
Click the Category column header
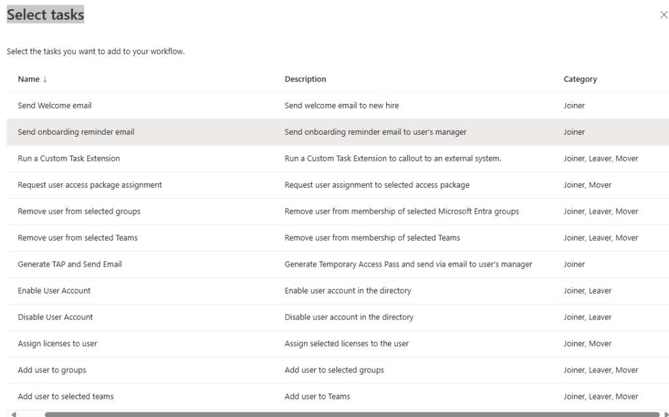click(x=580, y=79)
